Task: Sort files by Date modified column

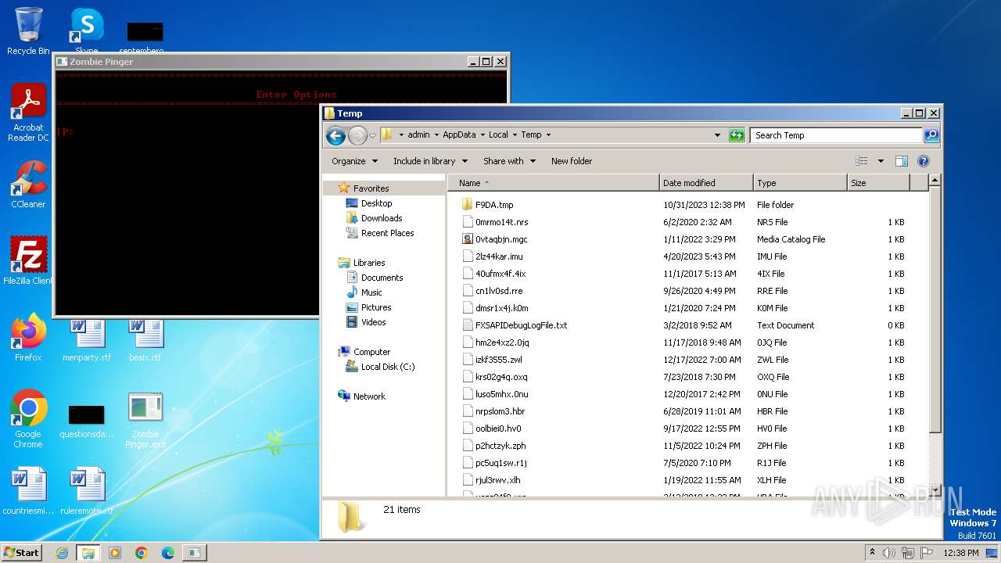Action: (707, 183)
